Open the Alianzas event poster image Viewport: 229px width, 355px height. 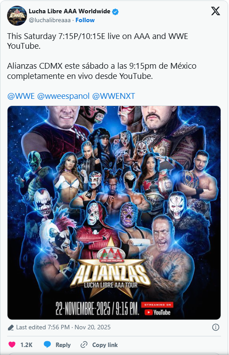tap(114, 213)
